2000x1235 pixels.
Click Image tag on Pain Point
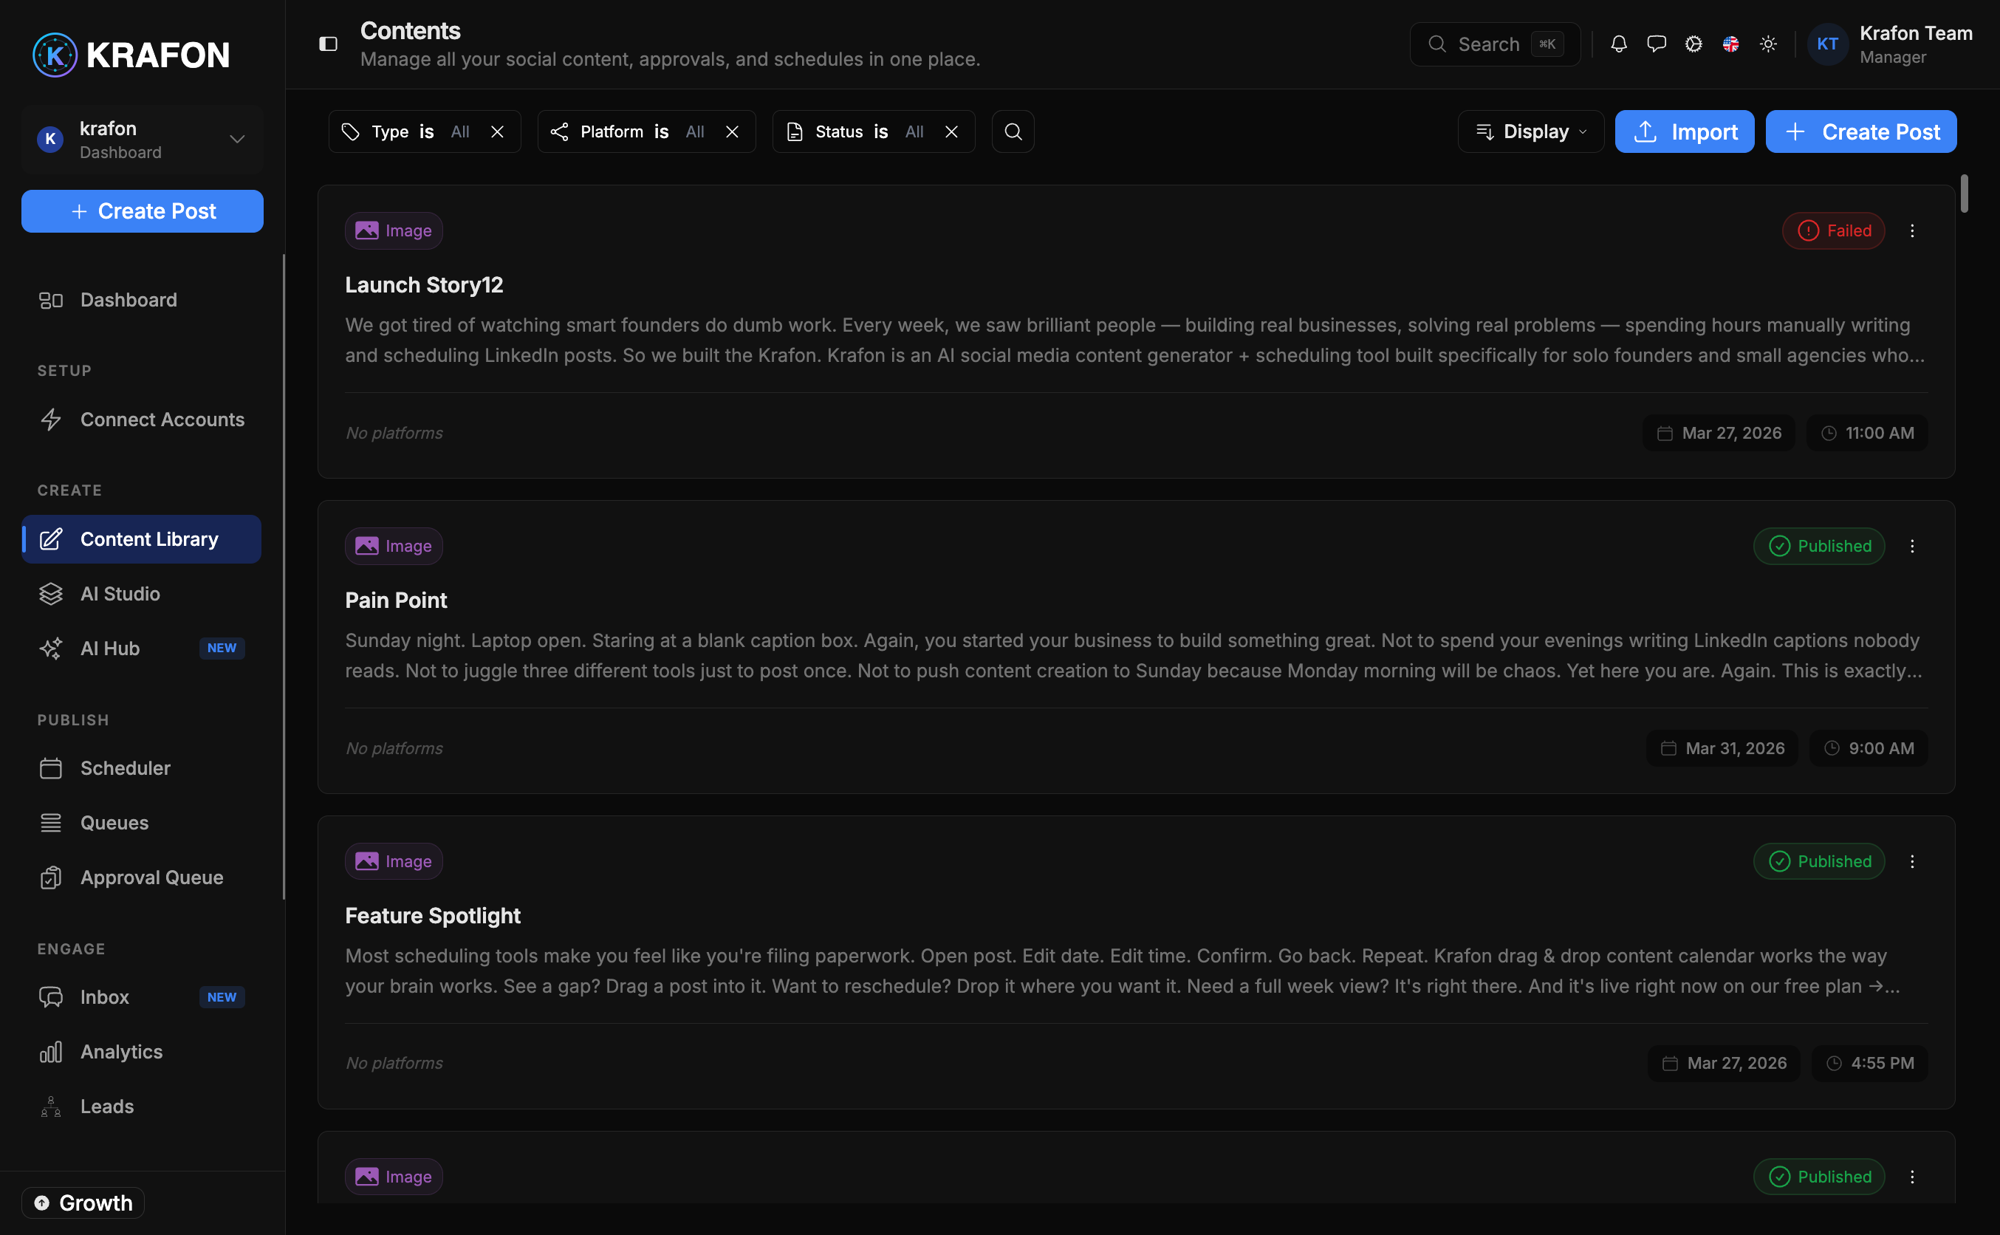pos(394,547)
